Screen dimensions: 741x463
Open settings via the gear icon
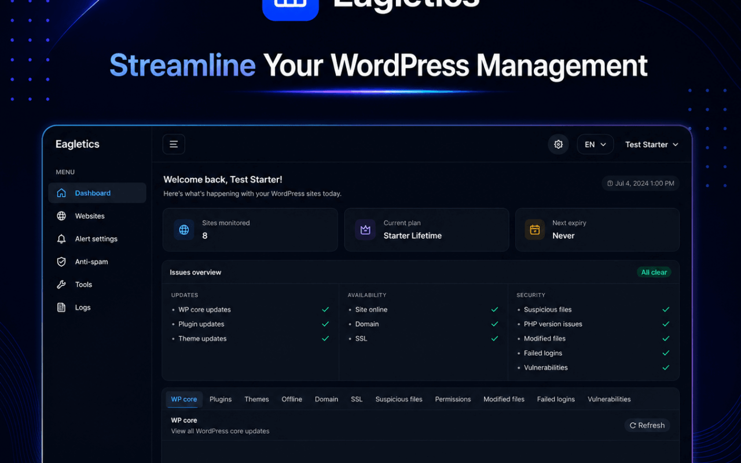558,144
